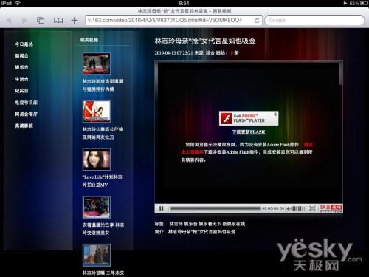
Task: Select 新闻台 in the left sidebar
Action: click(21, 56)
